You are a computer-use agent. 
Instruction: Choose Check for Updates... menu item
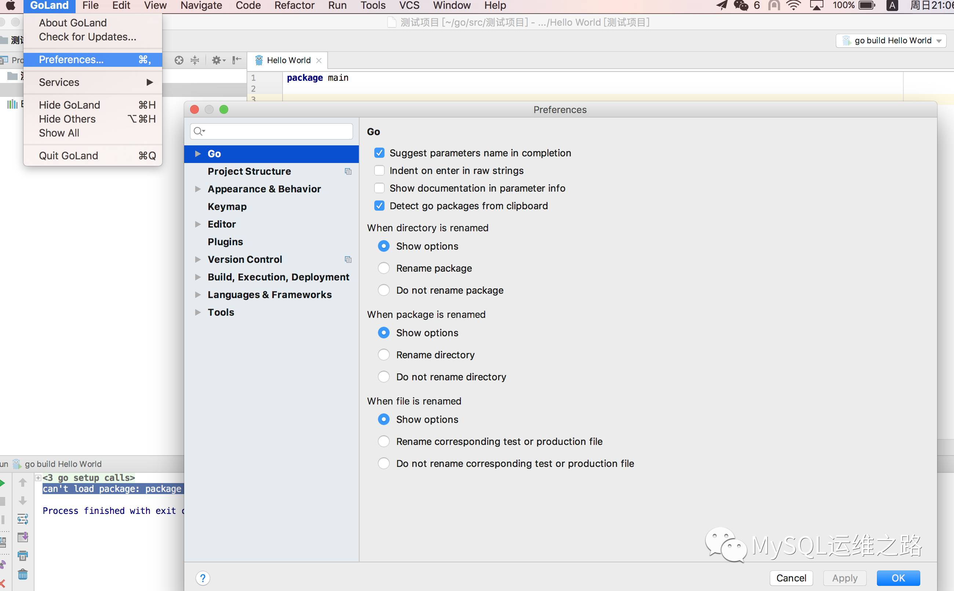[x=93, y=37]
